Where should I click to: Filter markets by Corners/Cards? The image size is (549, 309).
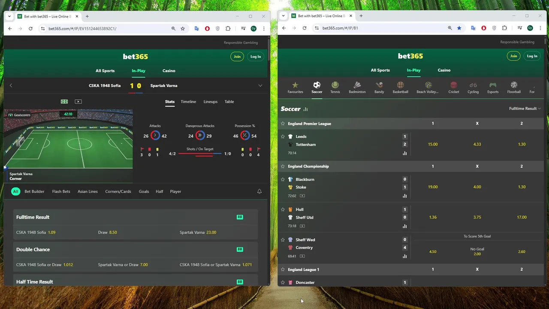118,191
